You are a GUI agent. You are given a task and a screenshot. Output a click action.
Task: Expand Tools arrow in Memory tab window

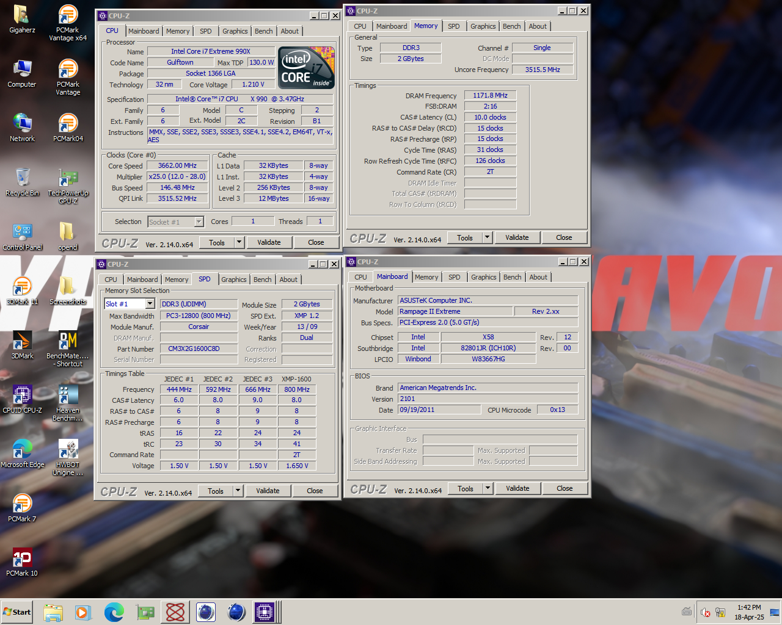[488, 237]
